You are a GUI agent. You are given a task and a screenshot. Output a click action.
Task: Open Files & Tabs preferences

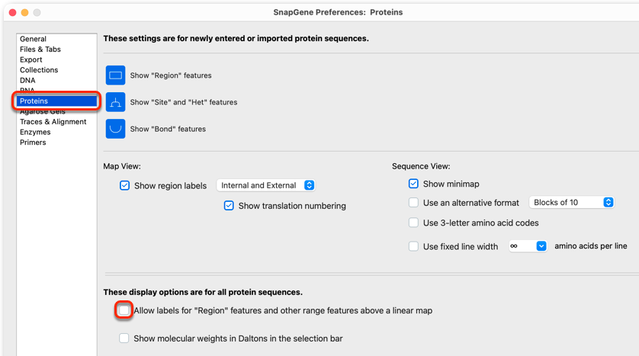coord(40,50)
